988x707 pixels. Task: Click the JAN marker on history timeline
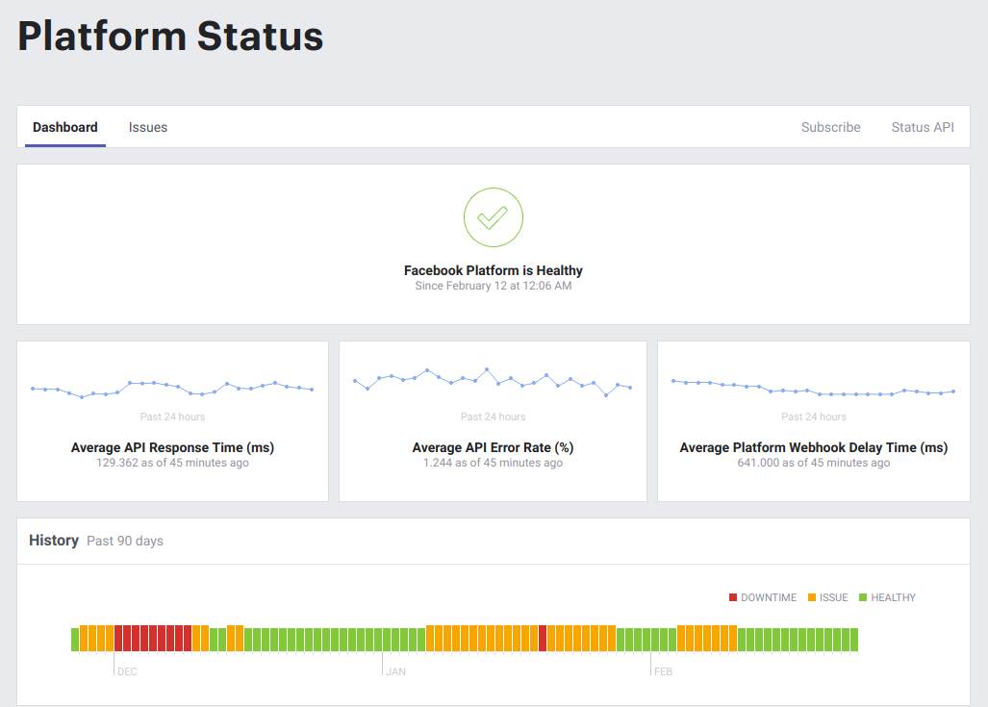coord(395,671)
